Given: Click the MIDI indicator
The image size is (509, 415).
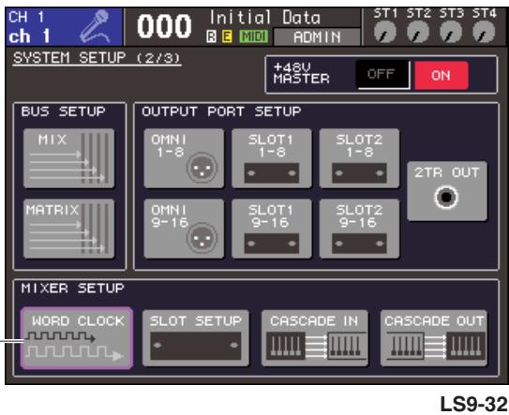Looking at the screenshot, I should [253, 37].
